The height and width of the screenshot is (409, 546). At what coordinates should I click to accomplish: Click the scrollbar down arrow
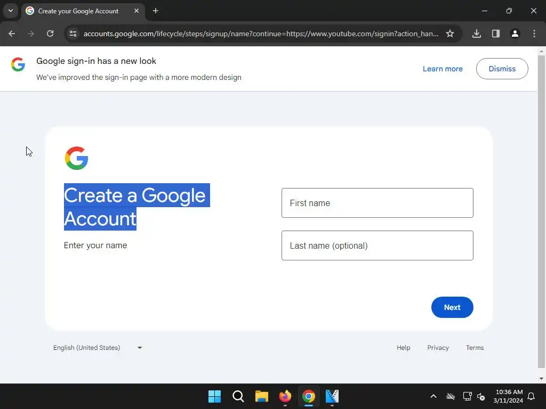(542, 379)
